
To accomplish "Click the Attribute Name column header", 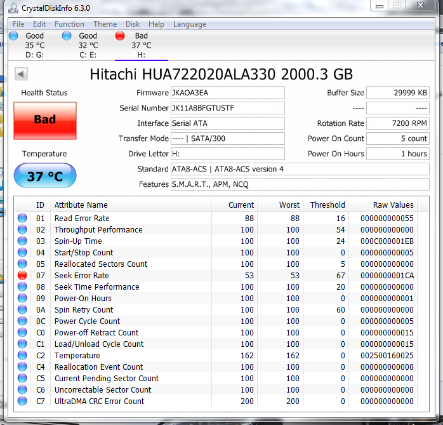I will (x=131, y=205).
